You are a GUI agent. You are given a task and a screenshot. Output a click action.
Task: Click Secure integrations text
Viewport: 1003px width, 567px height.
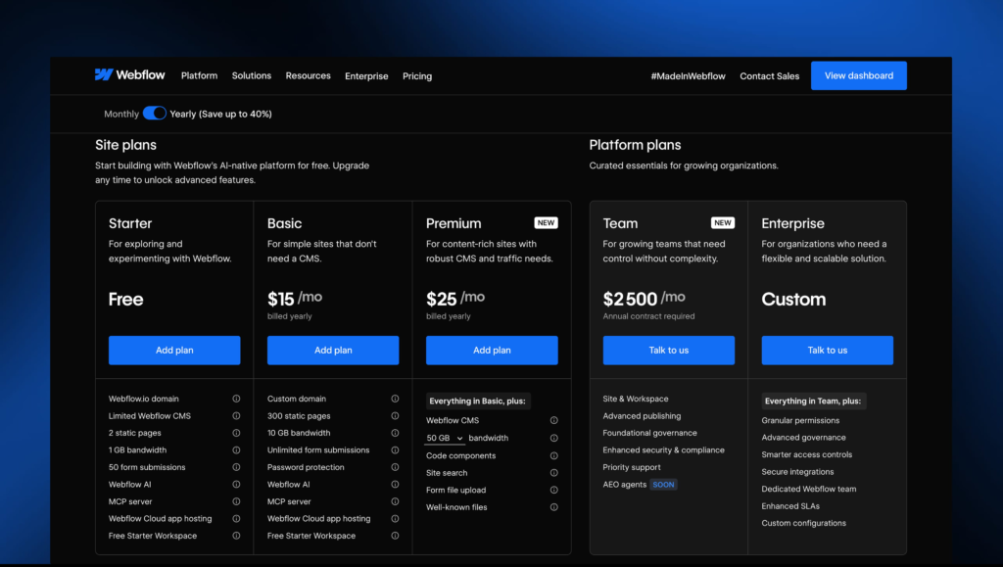797,472
